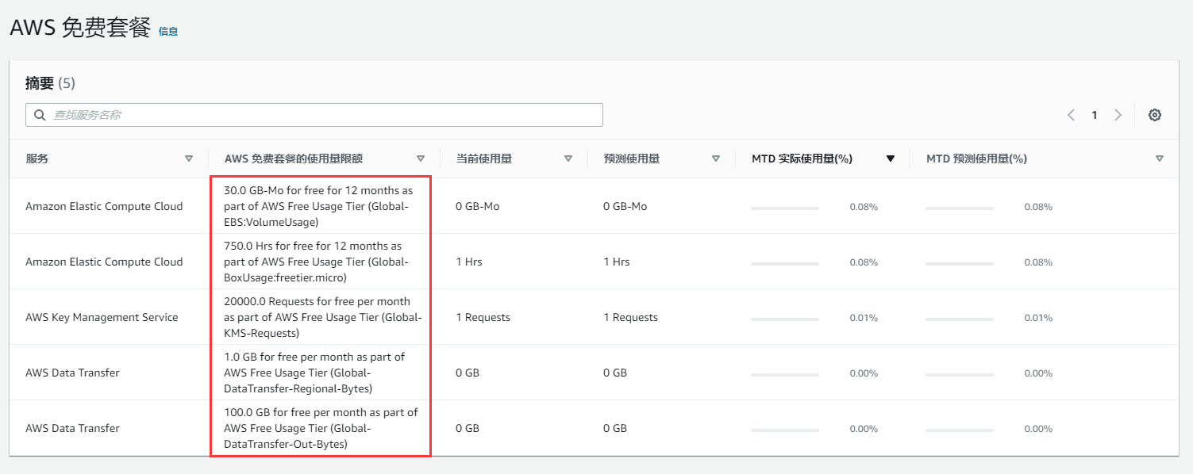This screenshot has height=474, width=1193.
Task: Go to the next page arrow
Action: coord(1118,115)
